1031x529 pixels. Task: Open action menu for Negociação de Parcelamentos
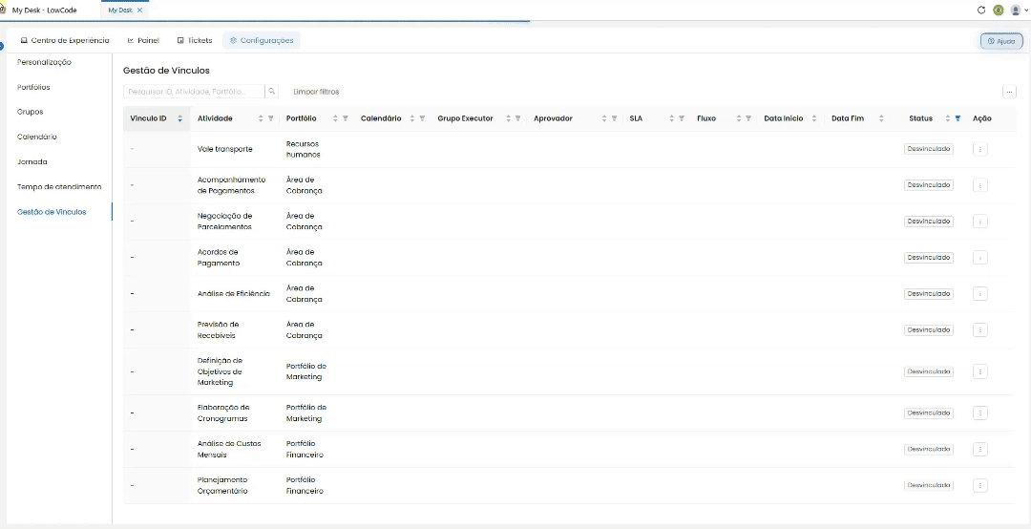[x=980, y=222]
